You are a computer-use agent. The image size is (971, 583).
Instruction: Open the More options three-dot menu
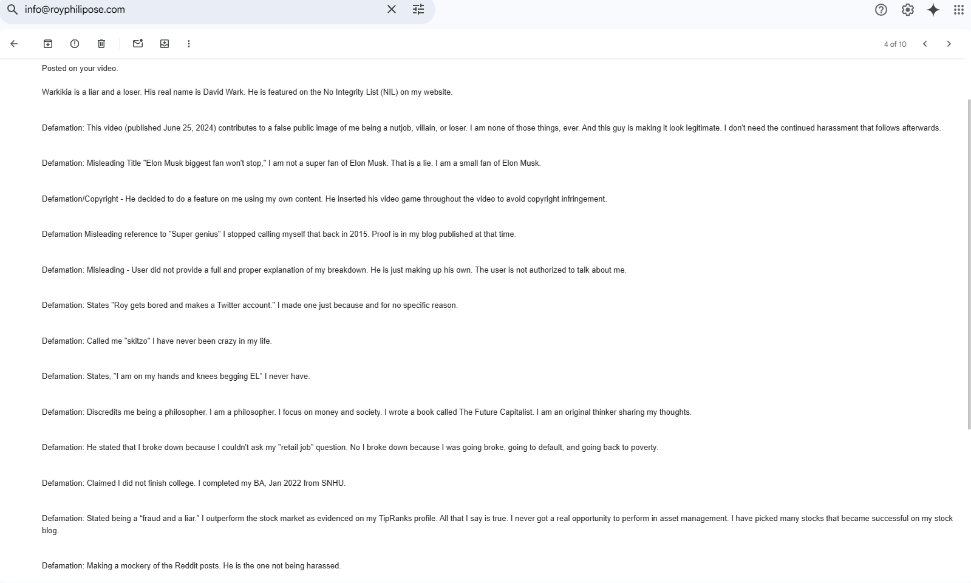(189, 44)
